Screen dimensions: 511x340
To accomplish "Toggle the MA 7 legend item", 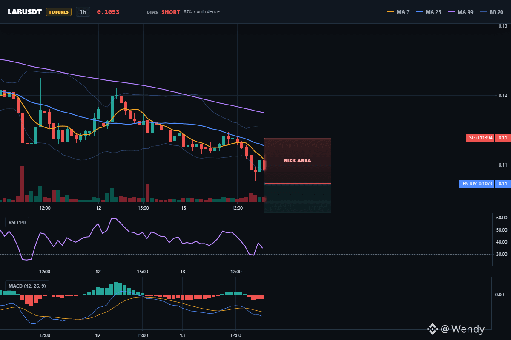I will point(398,12).
